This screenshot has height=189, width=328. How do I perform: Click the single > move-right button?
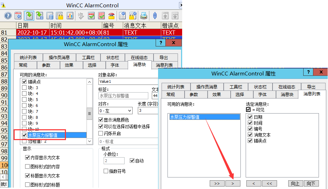tap(233, 183)
